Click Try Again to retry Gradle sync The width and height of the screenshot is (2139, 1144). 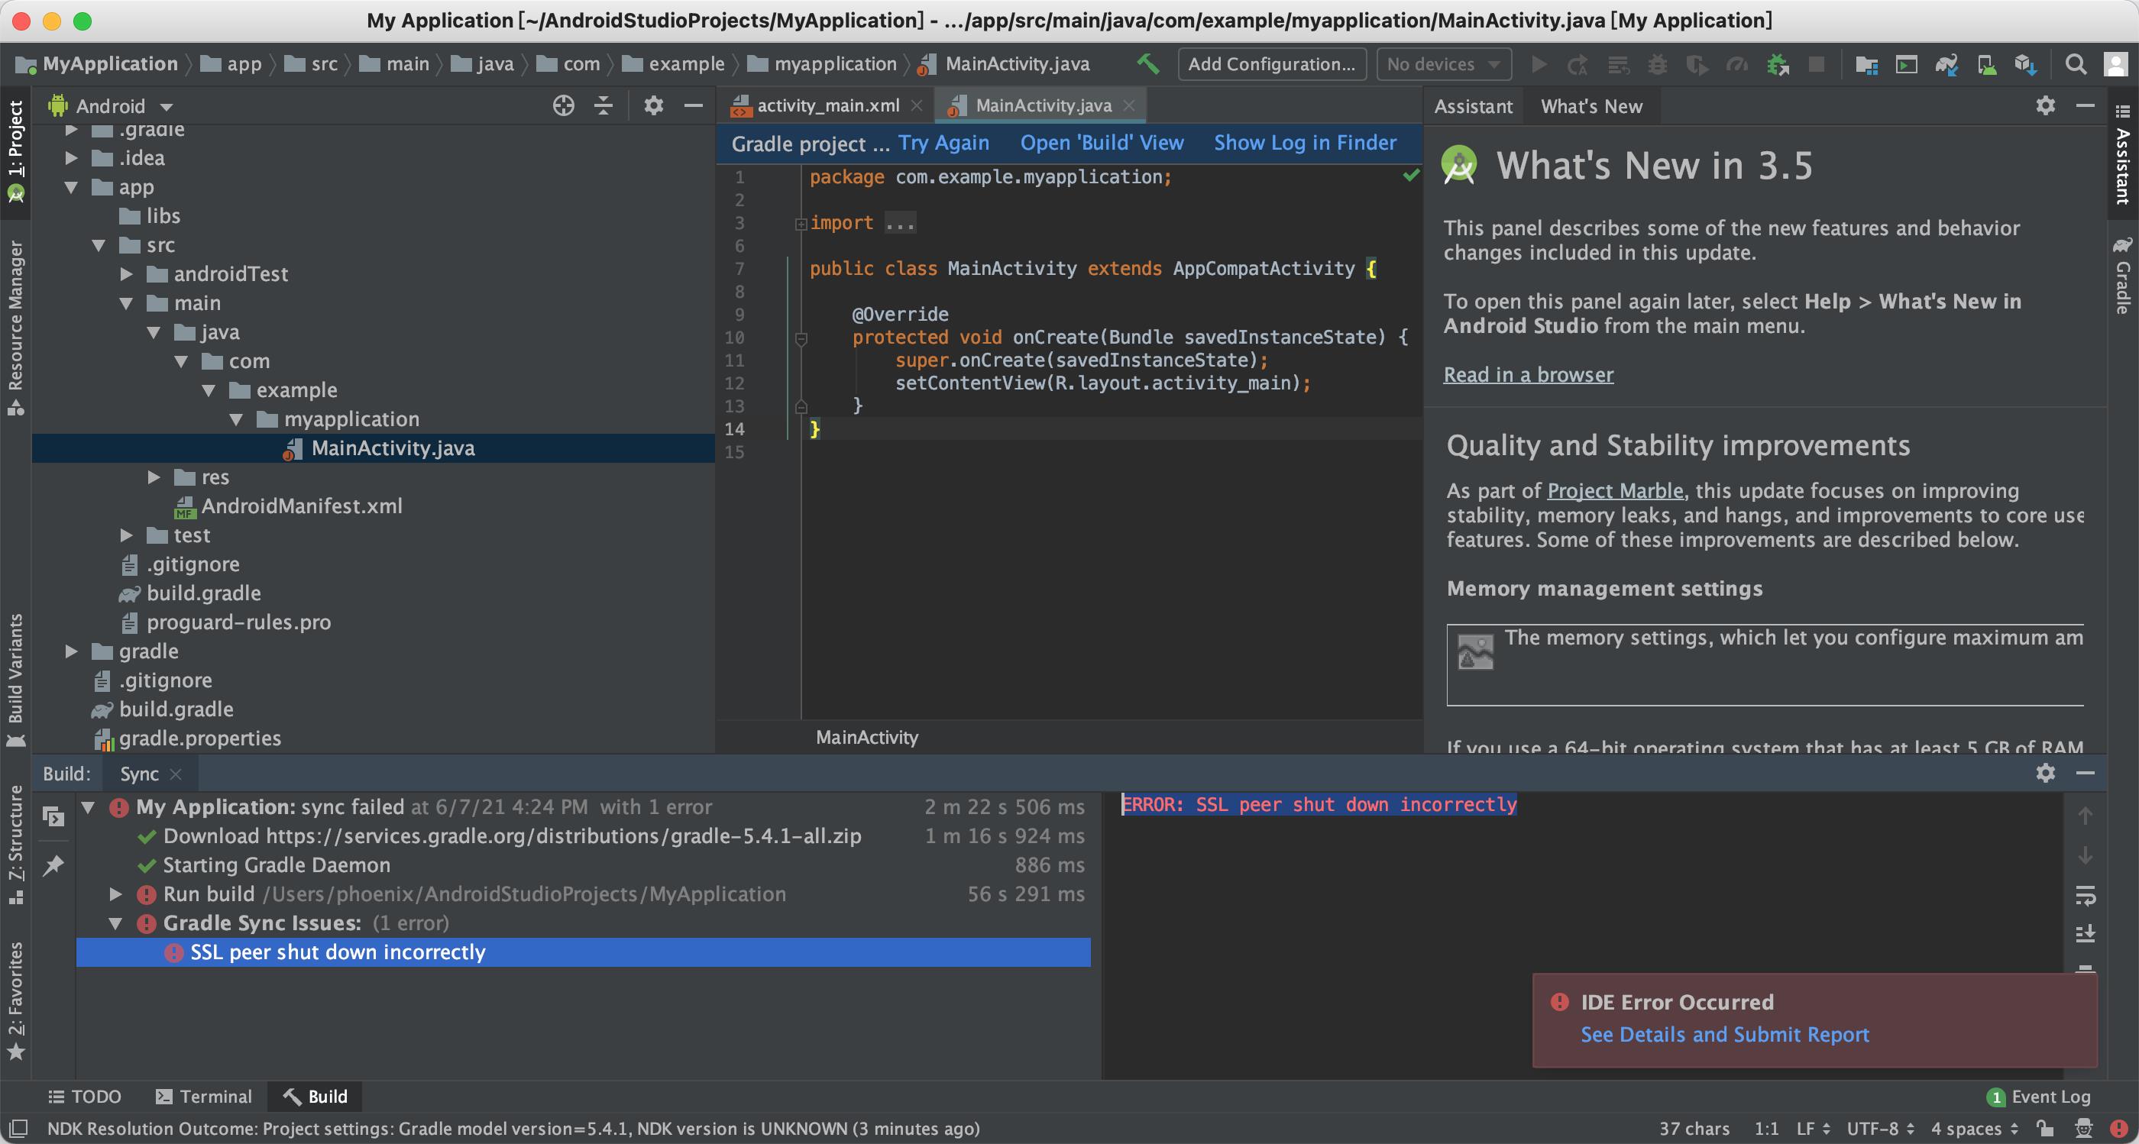[942, 141]
